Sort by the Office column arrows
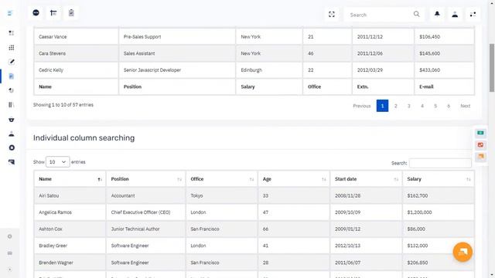The image size is (495, 278). click(251, 179)
